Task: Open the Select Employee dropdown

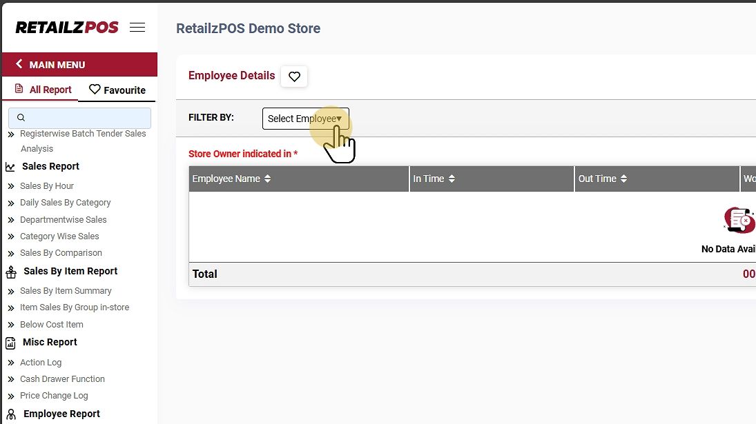Action: [x=305, y=119]
